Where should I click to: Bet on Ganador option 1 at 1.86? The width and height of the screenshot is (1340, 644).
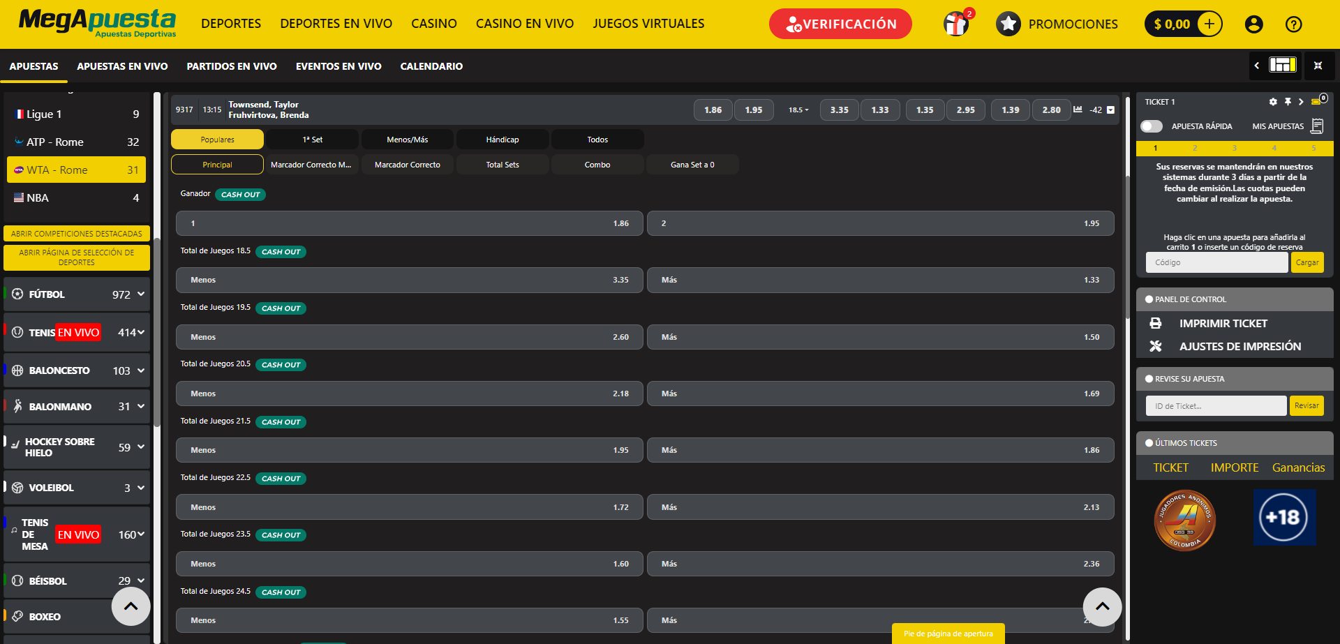(x=410, y=223)
